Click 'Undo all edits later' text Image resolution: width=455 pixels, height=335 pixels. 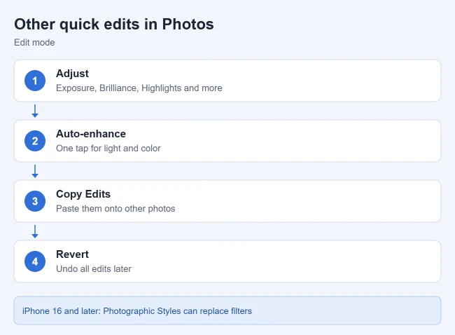pyautogui.click(x=94, y=268)
